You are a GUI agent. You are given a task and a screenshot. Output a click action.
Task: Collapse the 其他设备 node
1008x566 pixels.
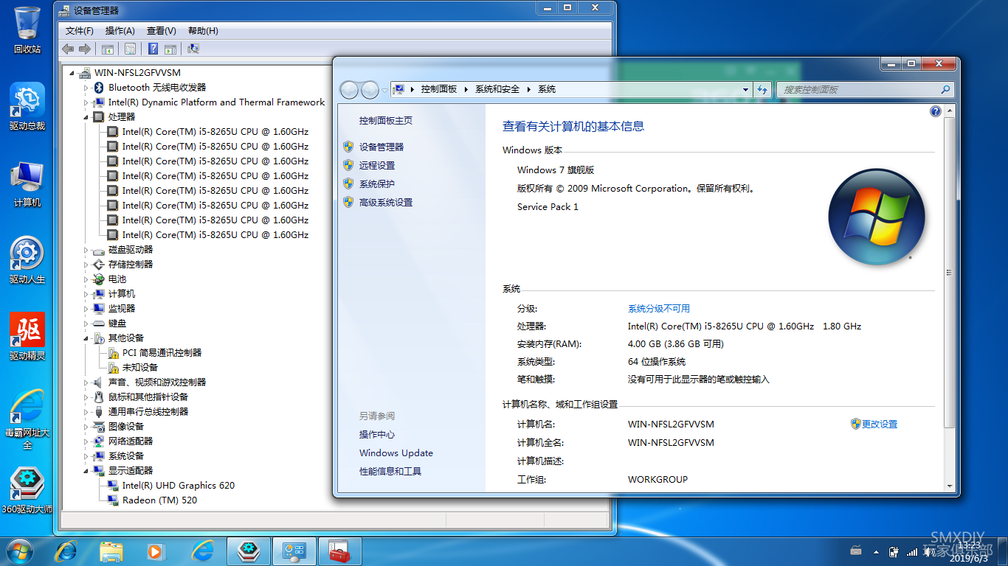(x=86, y=338)
